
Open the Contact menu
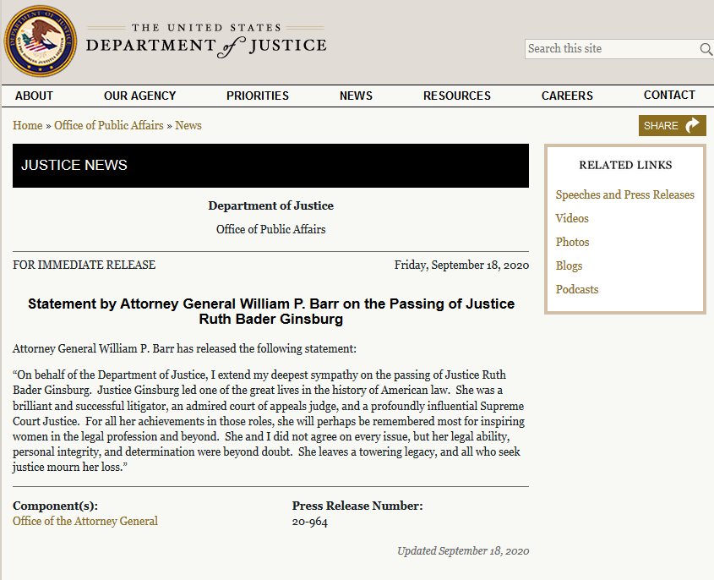pyautogui.click(x=669, y=96)
